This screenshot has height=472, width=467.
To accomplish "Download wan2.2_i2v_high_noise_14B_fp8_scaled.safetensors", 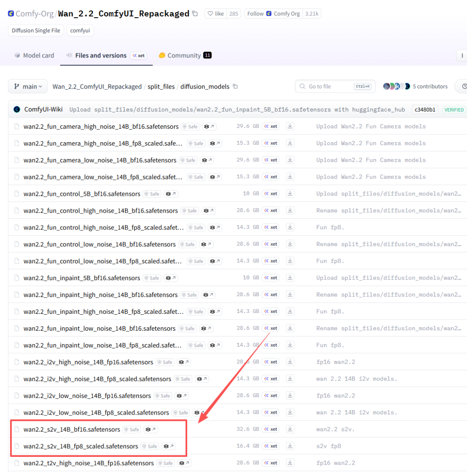I will click(x=290, y=379).
